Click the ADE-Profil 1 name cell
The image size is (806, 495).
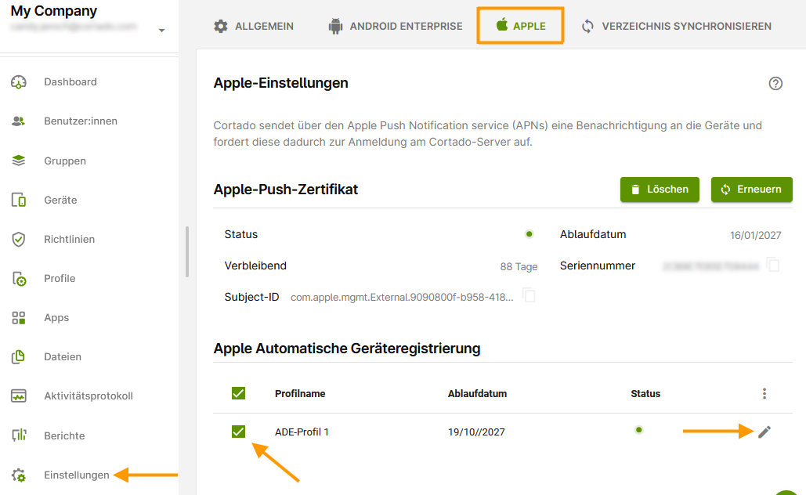tap(302, 432)
